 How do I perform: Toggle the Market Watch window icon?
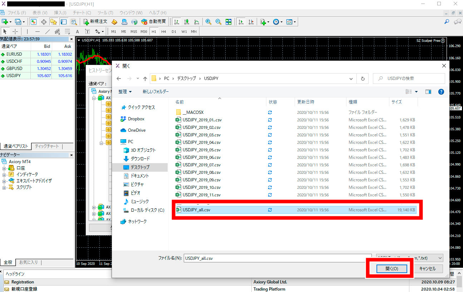click(33, 22)
